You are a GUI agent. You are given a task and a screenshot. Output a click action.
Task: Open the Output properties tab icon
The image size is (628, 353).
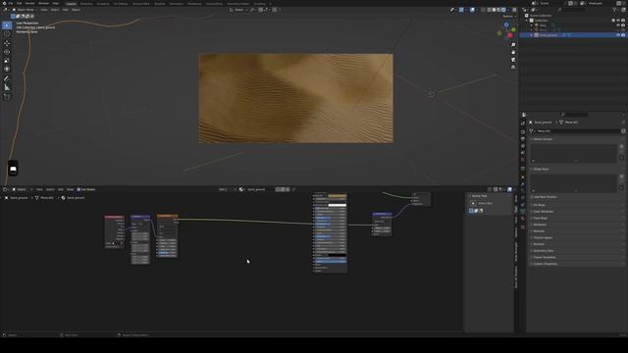click(x=523, y=138)
